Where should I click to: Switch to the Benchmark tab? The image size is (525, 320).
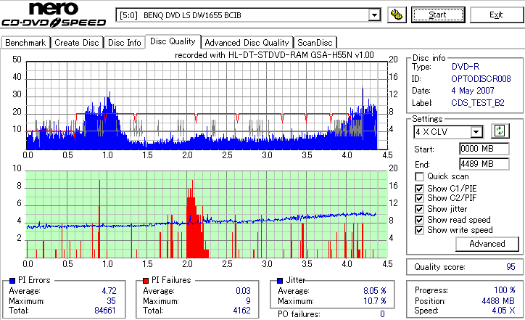pyautogui.click(x=25, y=43)
